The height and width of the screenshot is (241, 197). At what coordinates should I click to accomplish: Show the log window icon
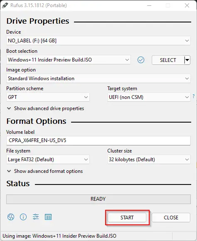coord(48,217)
